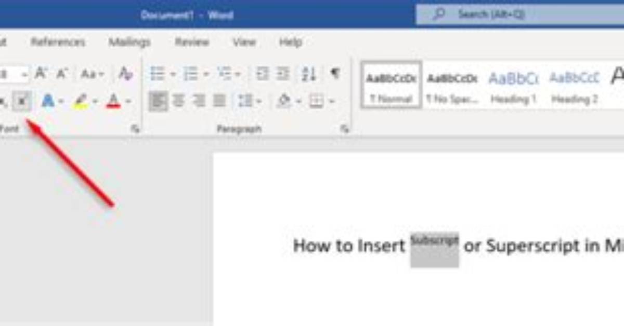Select the No Spacing style
The width and height of the screenshot is (624, 326).
click(452, 85)
